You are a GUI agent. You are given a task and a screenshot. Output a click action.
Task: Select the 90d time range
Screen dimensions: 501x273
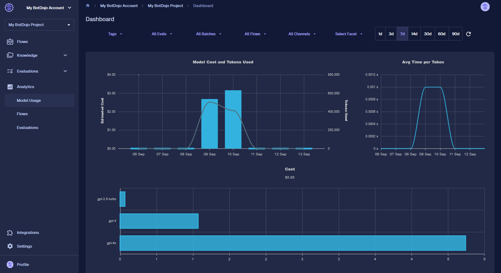[x=456, y=34]
